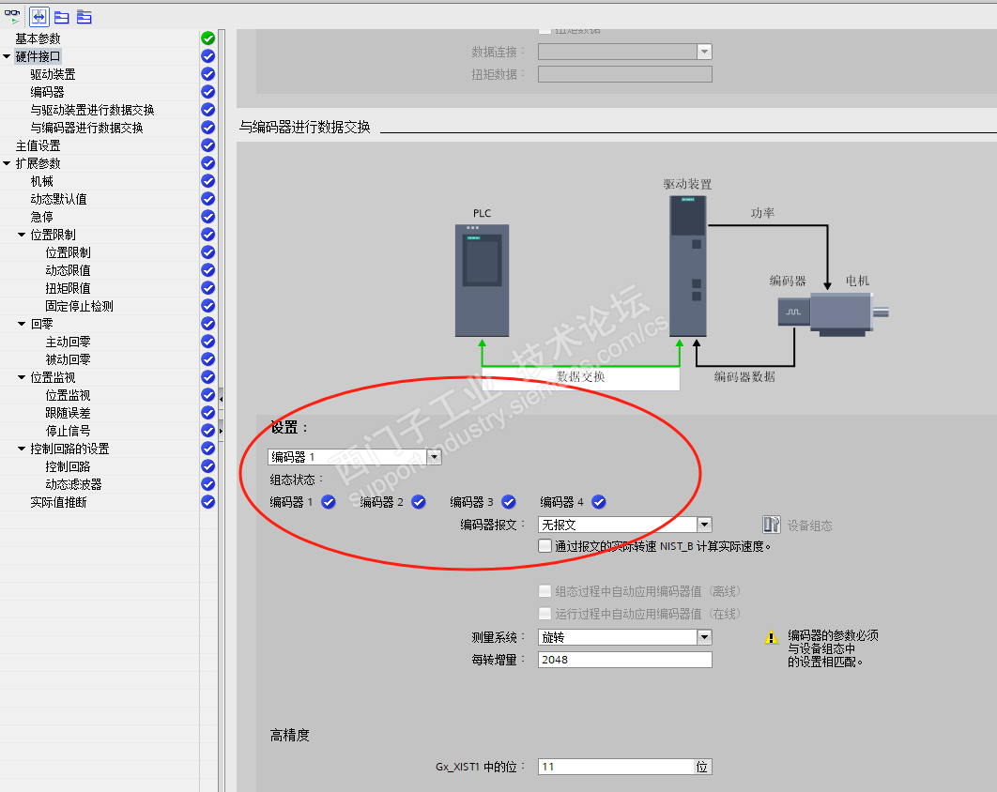Click the panel splitter collapse arrow
Screen dimensions: 997x792
[x=221, y=399]
